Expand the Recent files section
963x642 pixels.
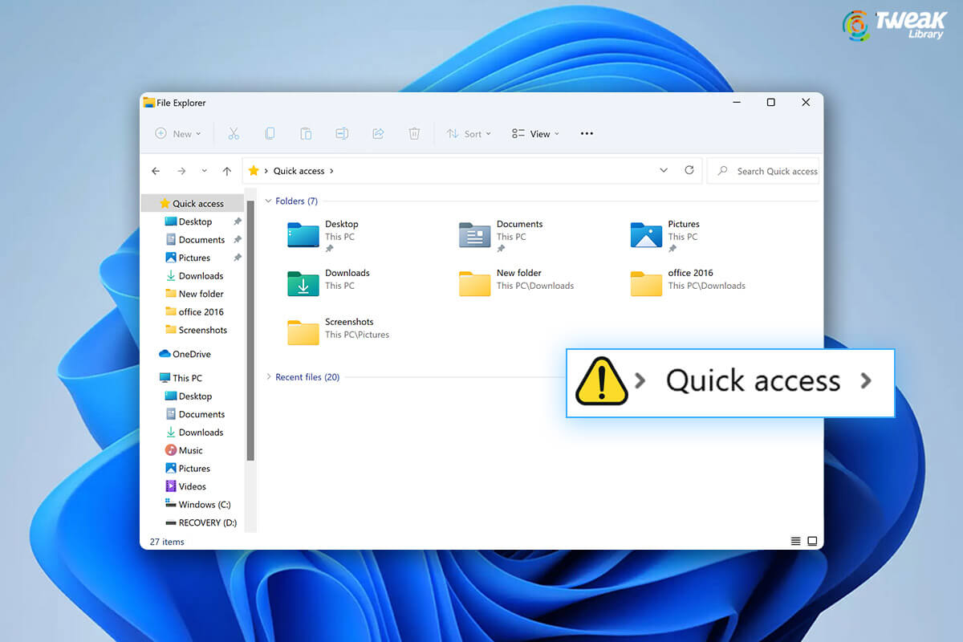pos(269,376)
